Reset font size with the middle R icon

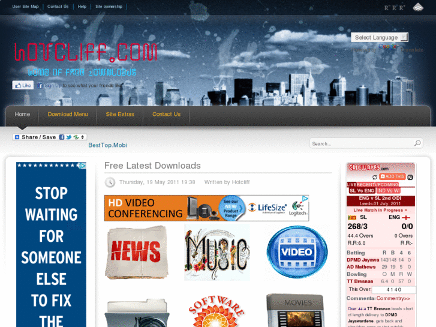tap(394, 8)
